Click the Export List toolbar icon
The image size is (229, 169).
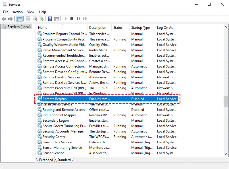(x=41, y=19)
